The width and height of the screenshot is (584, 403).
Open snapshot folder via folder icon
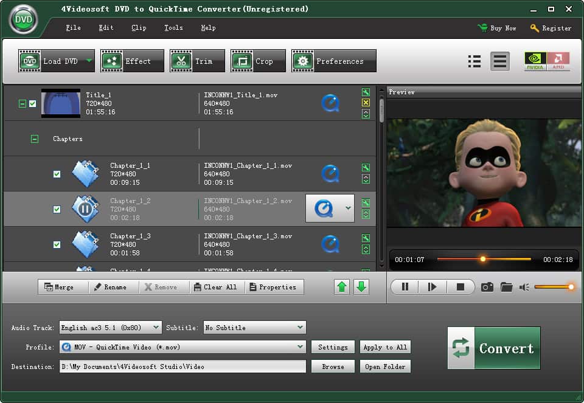point(507,286)
